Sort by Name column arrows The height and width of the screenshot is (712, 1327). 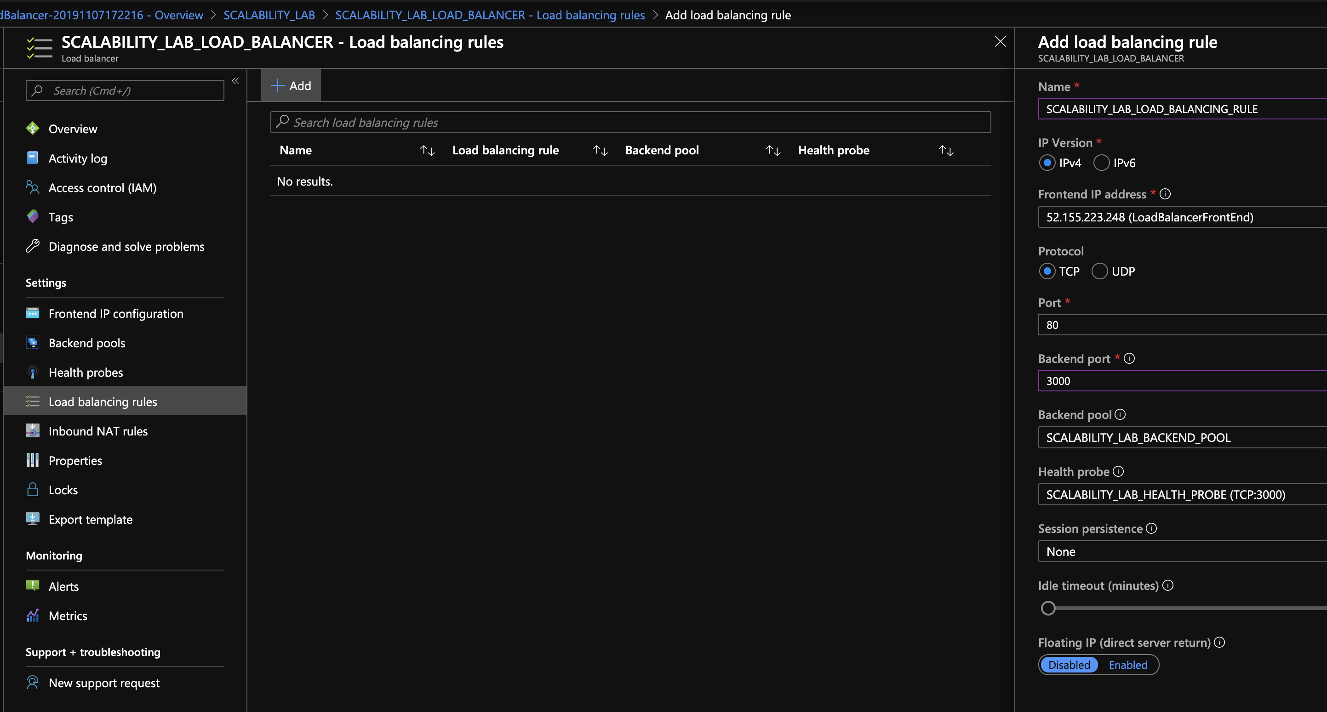pyautogui.click(x=427, y=150)
